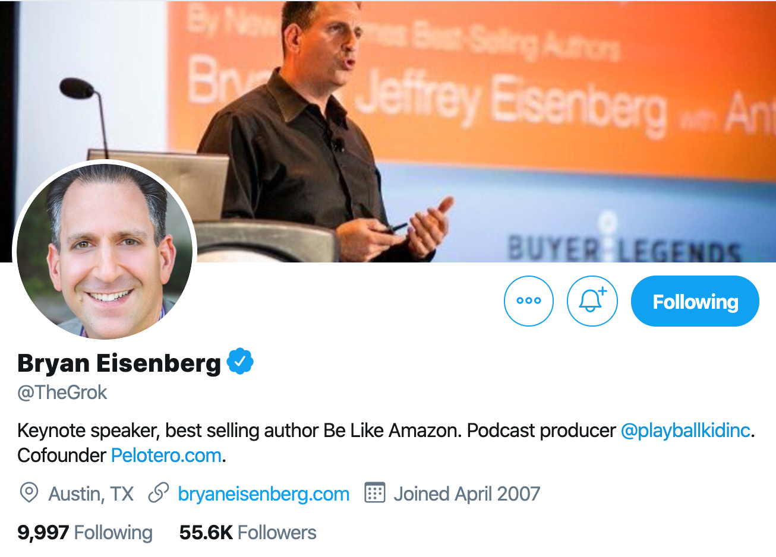Enable notifications for this account
This screenshot has height=557, width=776.
pyautogui.click(x=592, y=301)
